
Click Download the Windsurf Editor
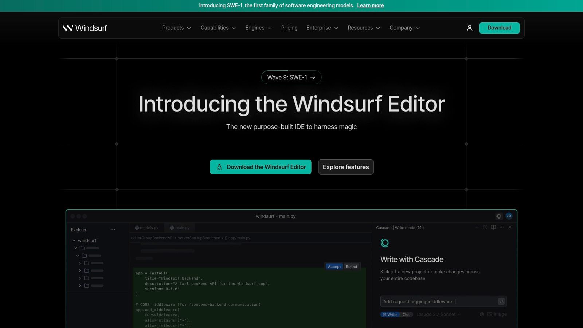261,167
